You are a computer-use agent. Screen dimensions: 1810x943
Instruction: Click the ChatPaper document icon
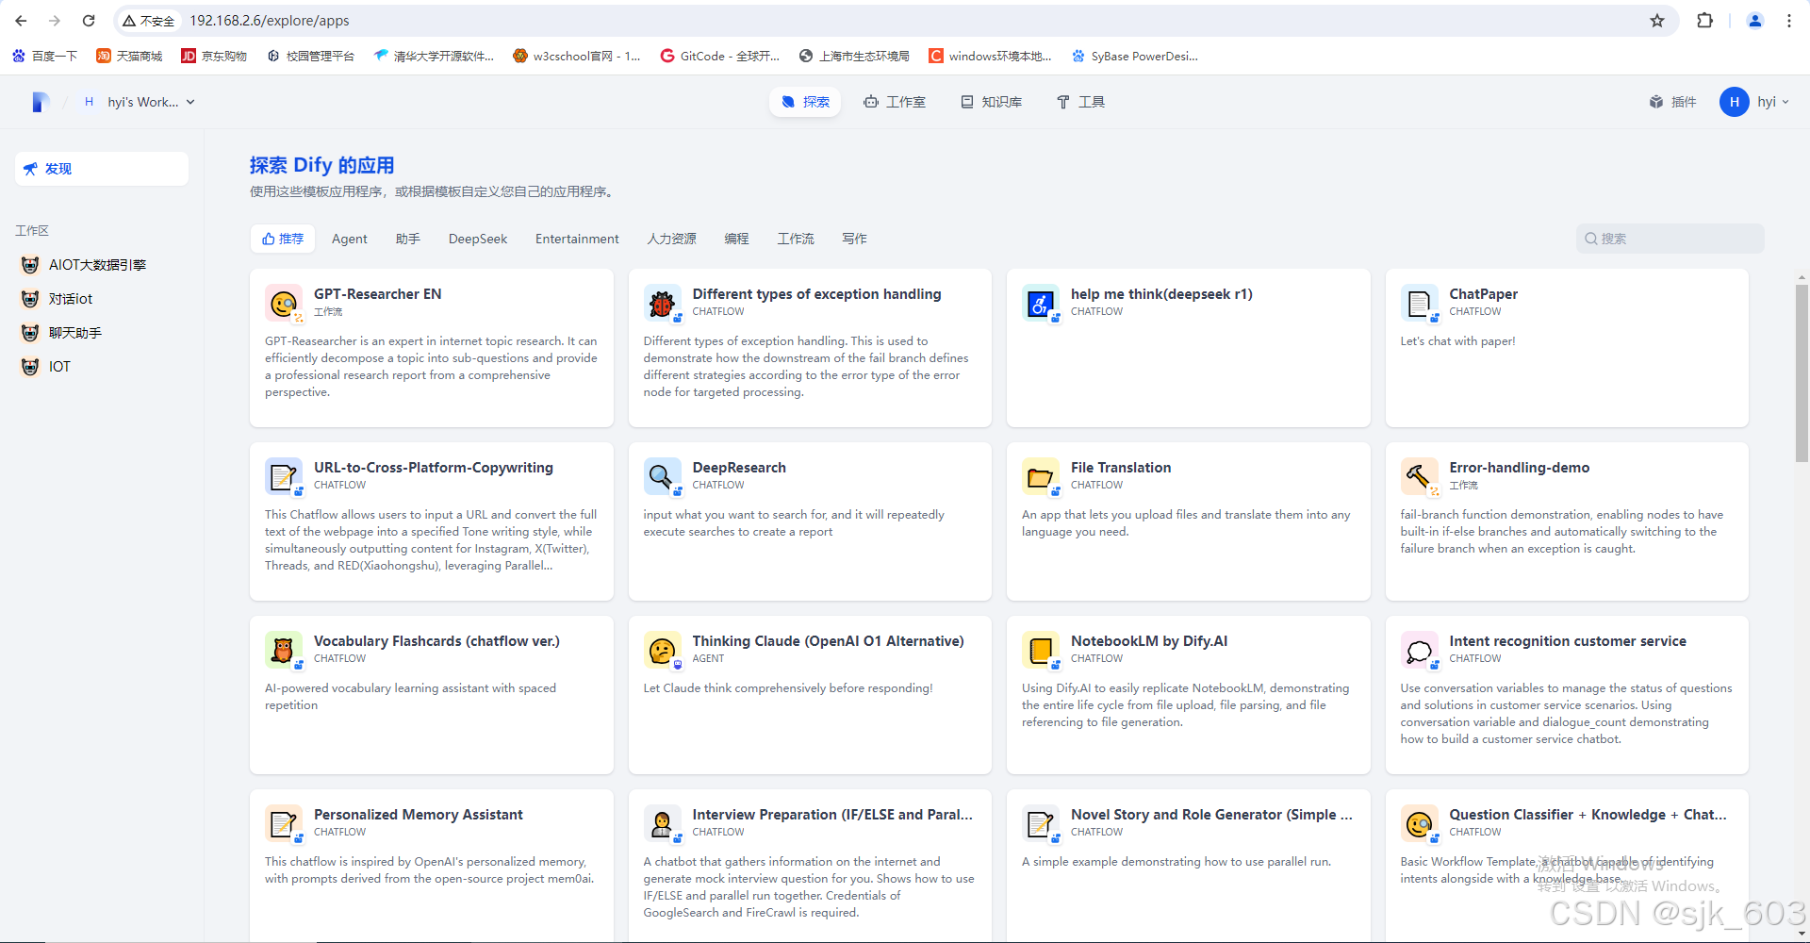coord(1419,303)
